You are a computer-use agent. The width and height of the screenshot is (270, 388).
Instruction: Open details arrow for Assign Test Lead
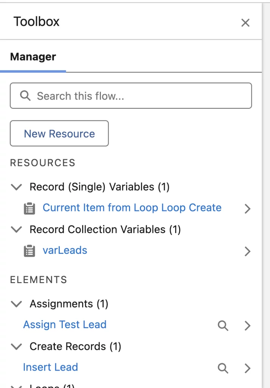[x=247, y=325]
